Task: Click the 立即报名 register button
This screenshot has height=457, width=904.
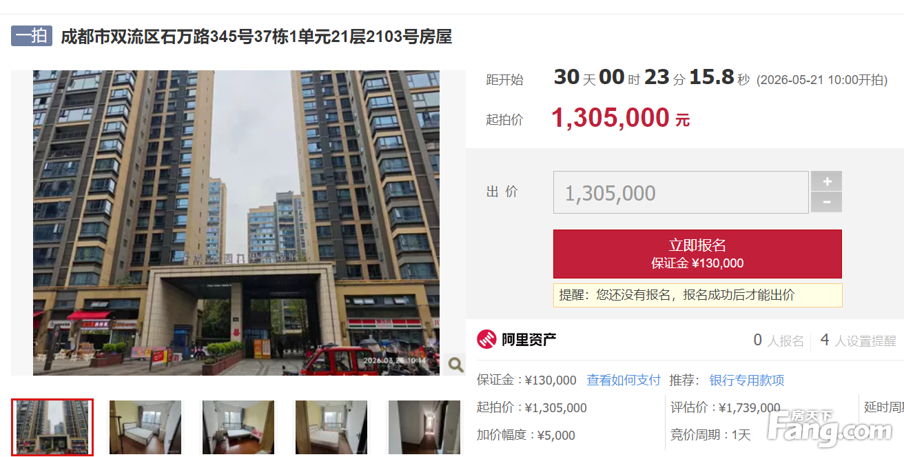Action: pyautogui.click(x=697, y=254)
